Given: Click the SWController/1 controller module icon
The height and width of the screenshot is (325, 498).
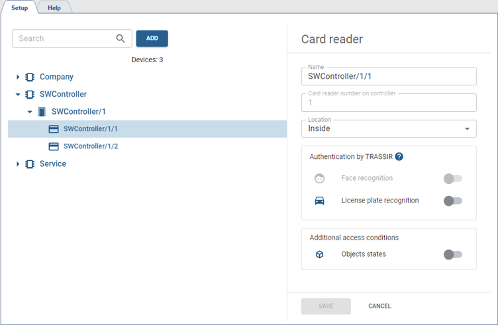Looking at the screenshot, I should click(x=42, y=111).
